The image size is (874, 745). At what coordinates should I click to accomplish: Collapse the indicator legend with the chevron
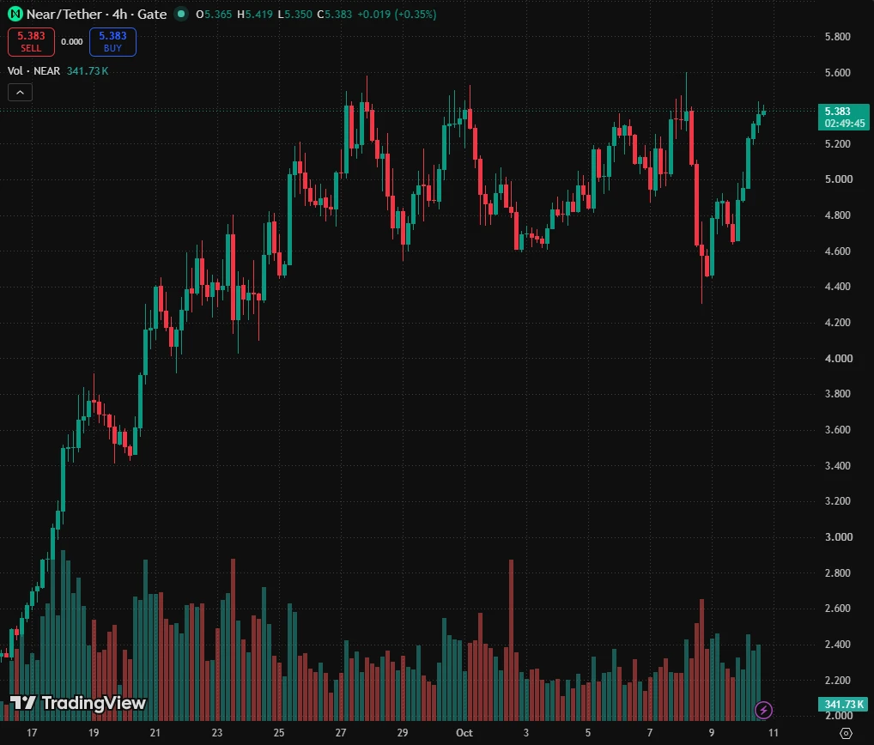[x=20, y=93]
